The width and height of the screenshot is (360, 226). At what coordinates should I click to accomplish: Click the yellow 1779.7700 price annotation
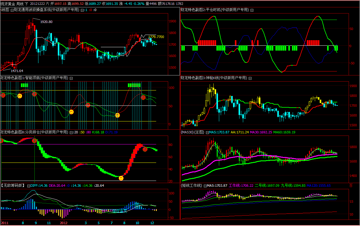pos(156,37)
